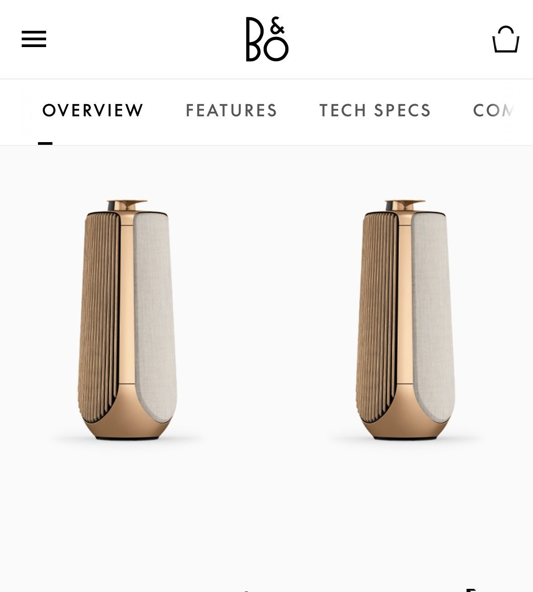Tap the right speaker's bronze base

click(405, 423)
